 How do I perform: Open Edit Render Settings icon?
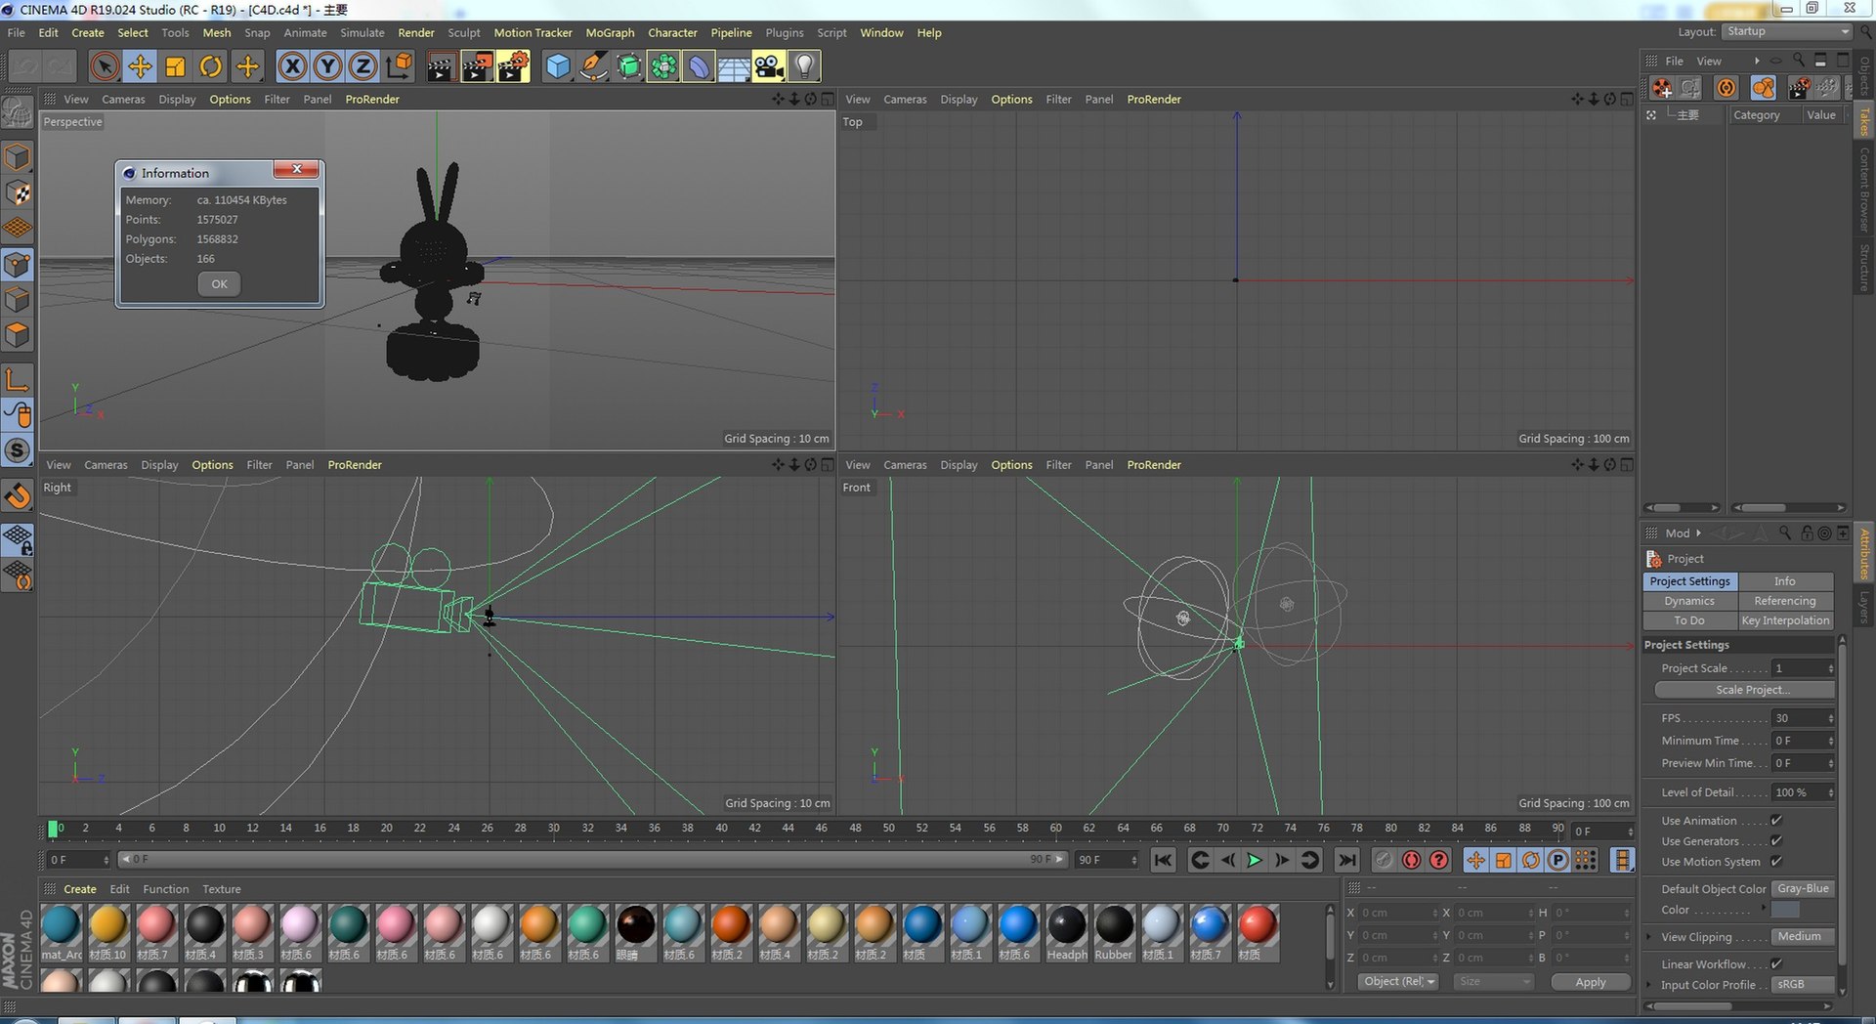(513, 66)
